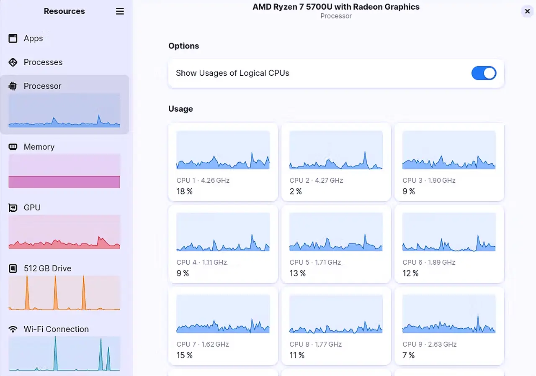
Task: Click the 512 GB Drive icon
Action: (13, 269)
